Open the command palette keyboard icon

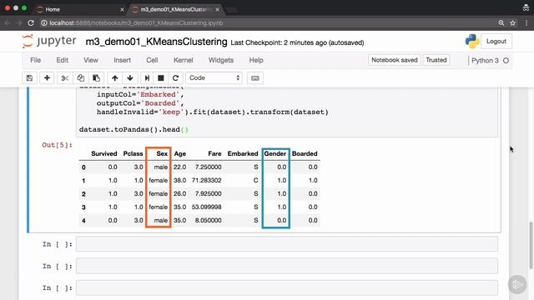pyautogui.click(x=255, y=77)
